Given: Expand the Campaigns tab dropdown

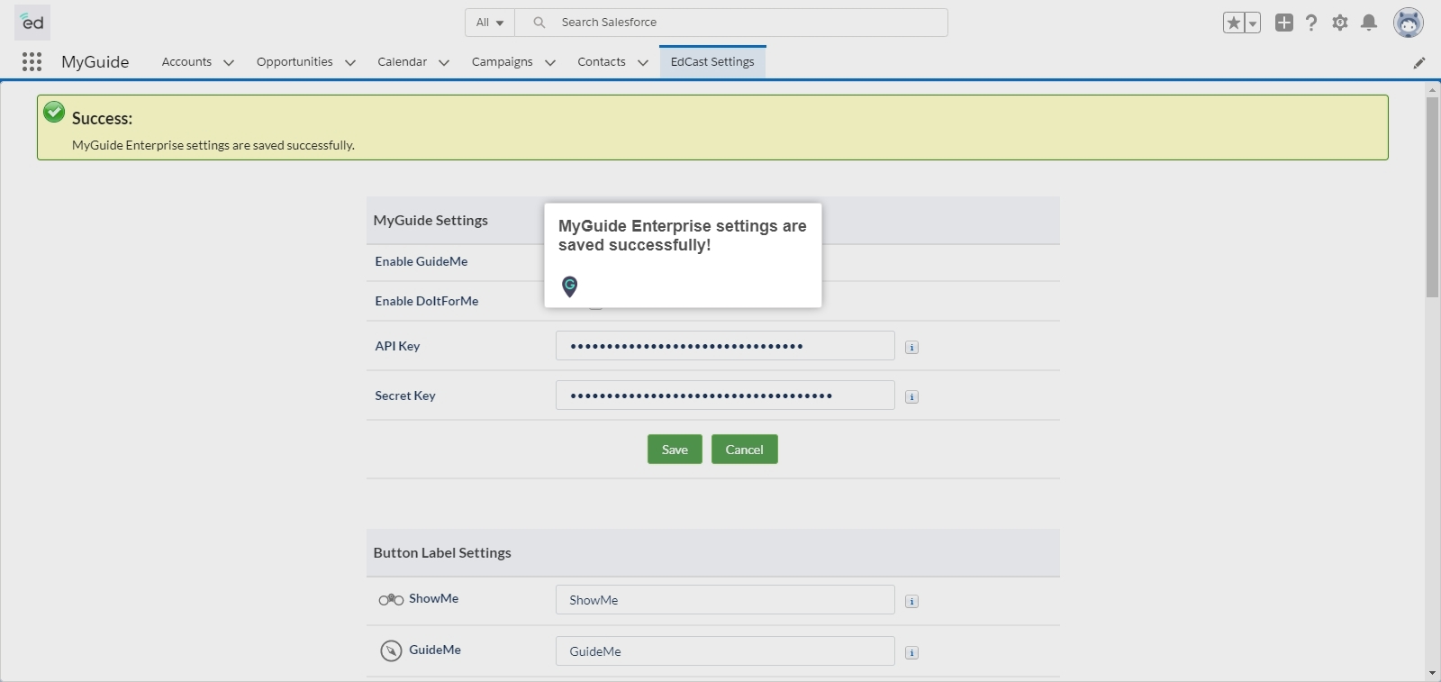Looking at the screenshot, I should 550,62.
